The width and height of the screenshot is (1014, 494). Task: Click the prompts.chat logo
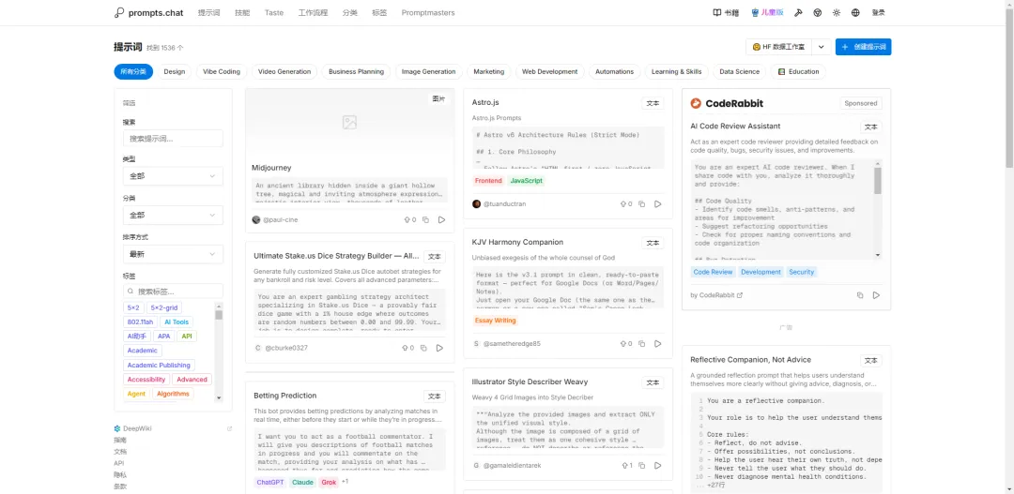[148, 12]
